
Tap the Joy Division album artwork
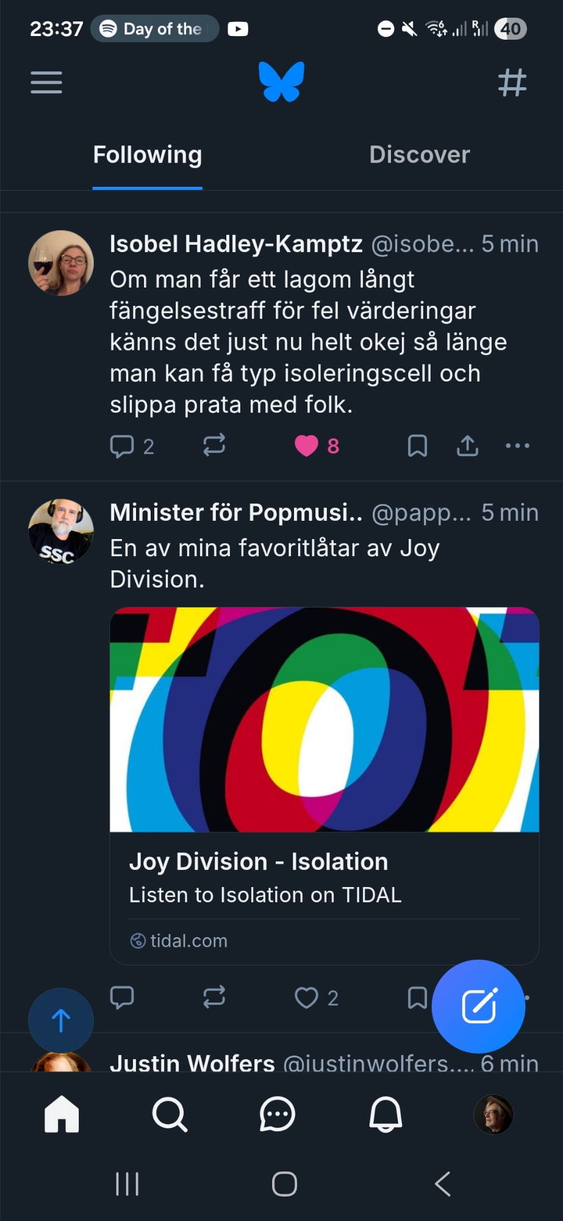(x=325, y=719)
